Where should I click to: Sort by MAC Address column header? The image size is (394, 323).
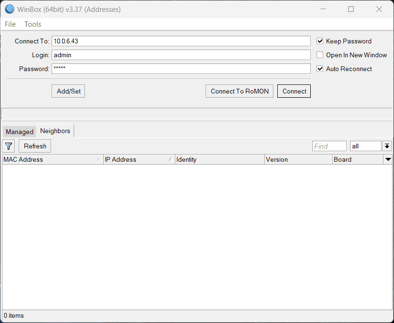[x=53, y=159]
